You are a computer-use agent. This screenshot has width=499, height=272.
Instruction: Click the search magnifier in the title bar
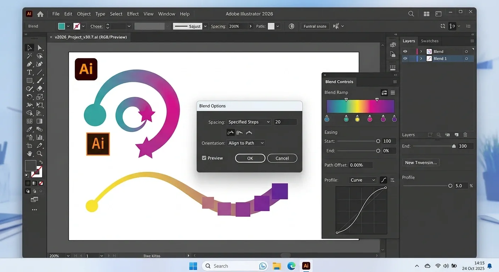click(x=411, y=14)
